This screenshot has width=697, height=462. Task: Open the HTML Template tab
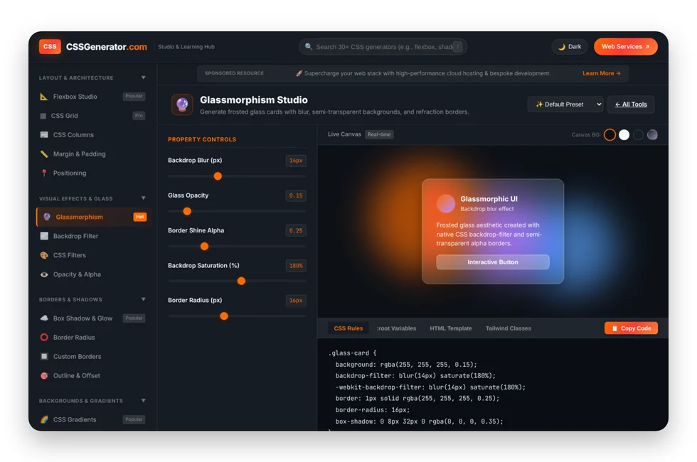click(451, 328)
